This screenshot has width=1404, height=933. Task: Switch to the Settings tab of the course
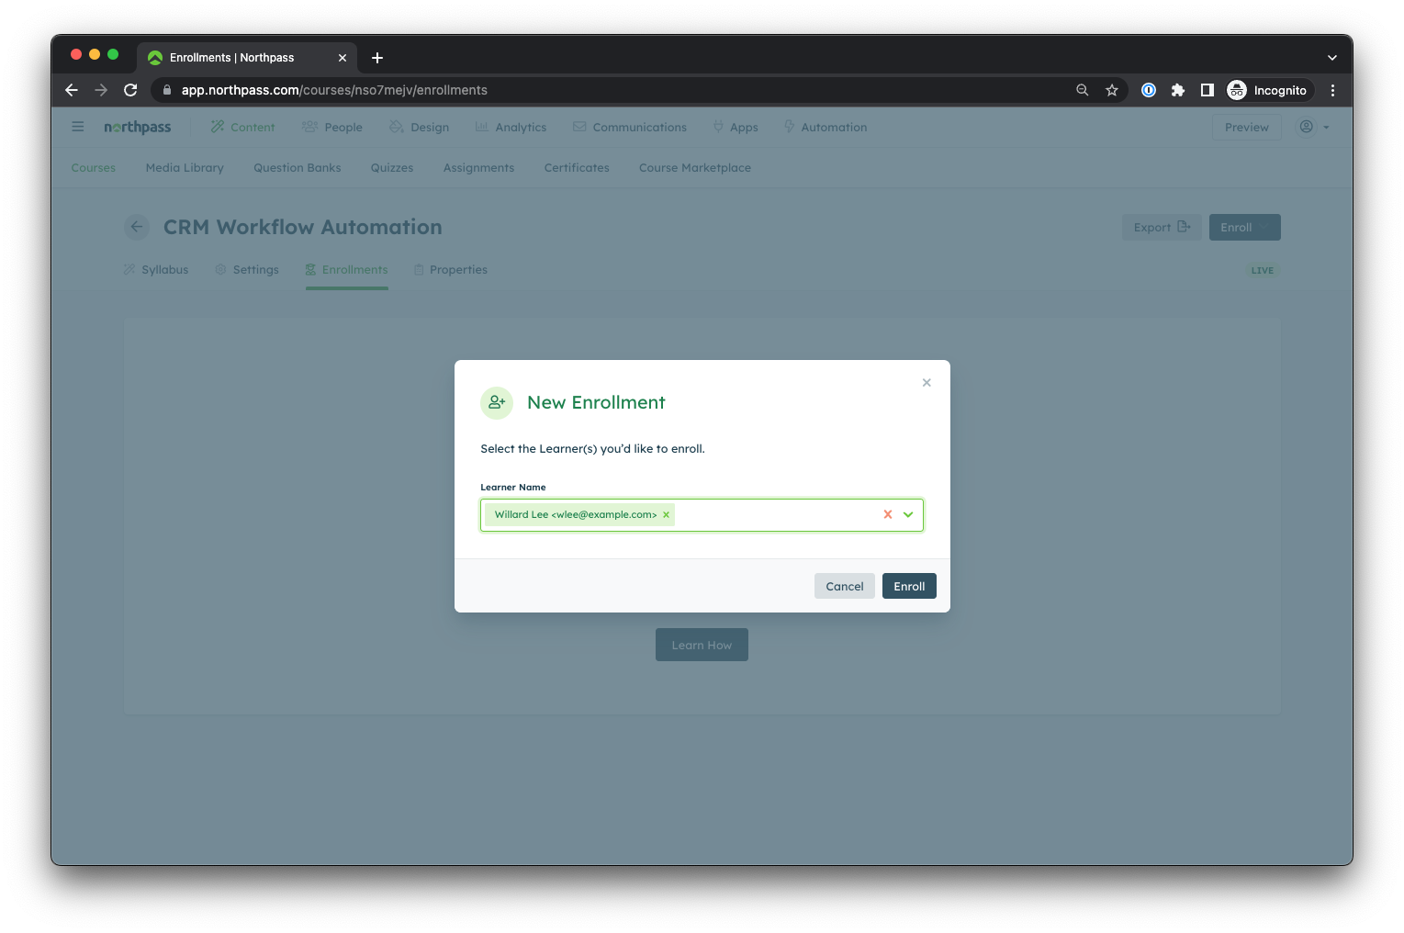coord(255,269)
